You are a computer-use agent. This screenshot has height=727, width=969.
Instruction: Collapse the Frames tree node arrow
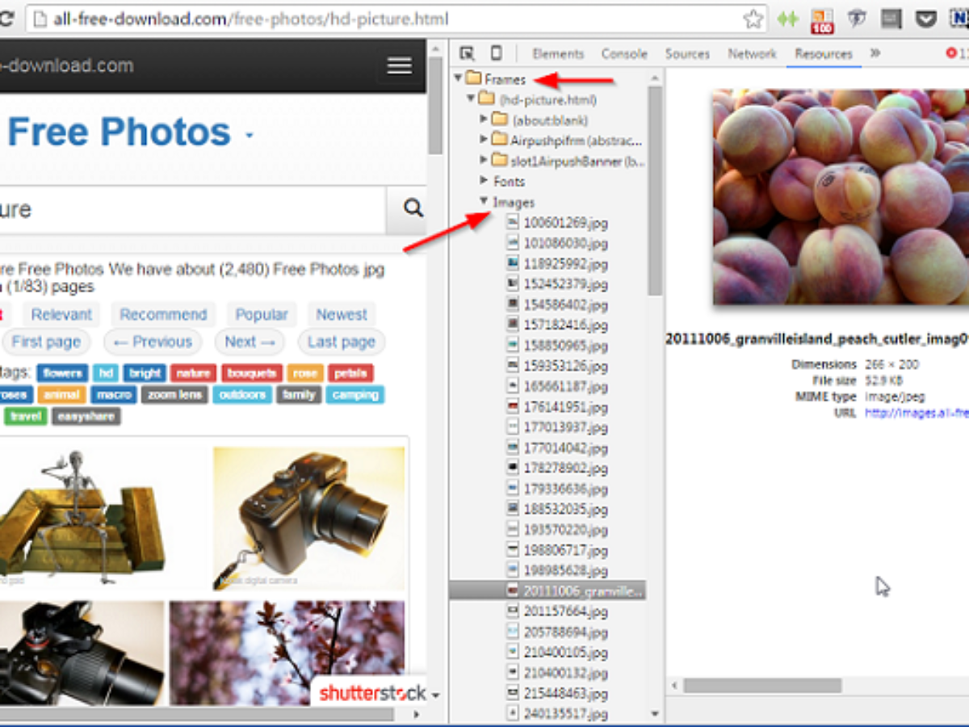[458, 78]
